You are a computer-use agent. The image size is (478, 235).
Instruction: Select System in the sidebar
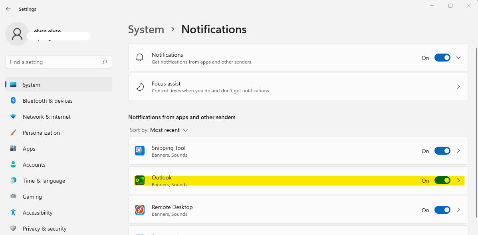[x=59, y=85]
